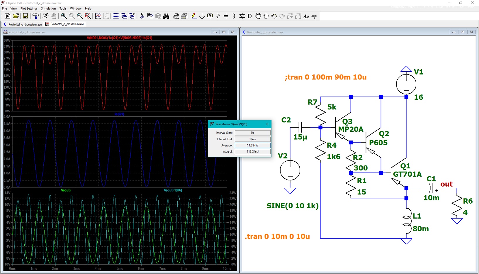
Task: Select the Diode placement tool
Action: (x=242, y=16)
